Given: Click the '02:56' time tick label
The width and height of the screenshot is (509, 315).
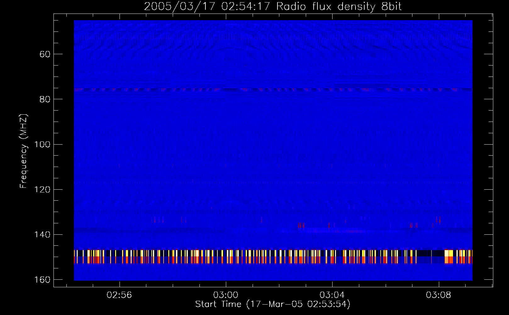Looking at the screenshot, I should click(119, 295).
